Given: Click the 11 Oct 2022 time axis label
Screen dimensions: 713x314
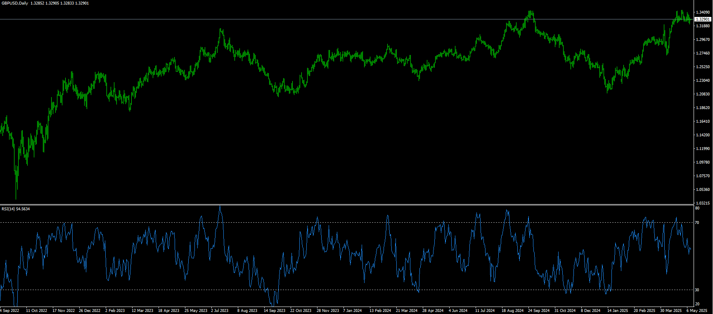Looking at the screenshot, I should coord(36,311).
